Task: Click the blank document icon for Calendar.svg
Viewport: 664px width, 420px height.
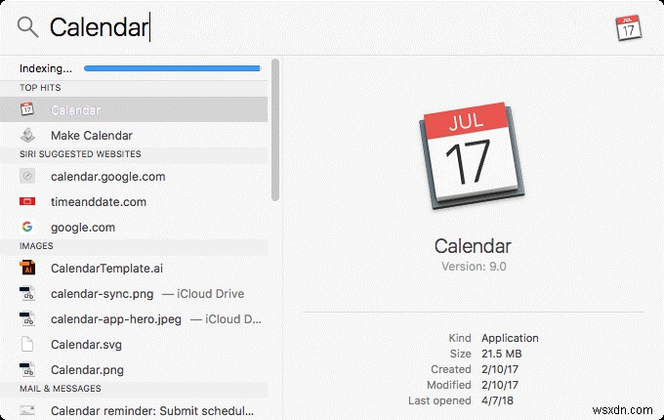Action: tap(27, 344)
